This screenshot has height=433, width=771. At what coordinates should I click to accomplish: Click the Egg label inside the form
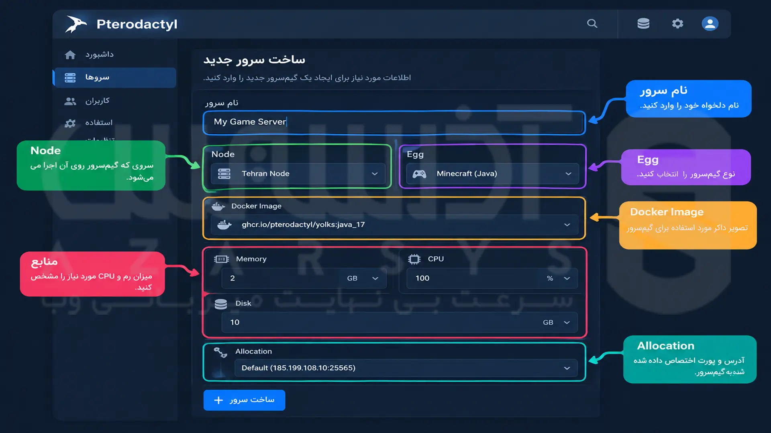415,154
